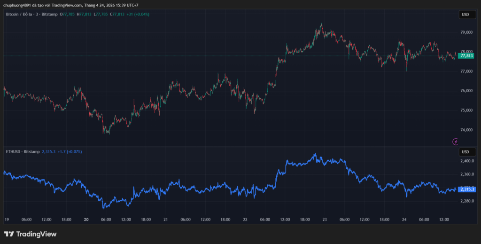Open USD currency selector on ETHUSD pane
This screenshot has height=244, width=481.
(465, 152)
